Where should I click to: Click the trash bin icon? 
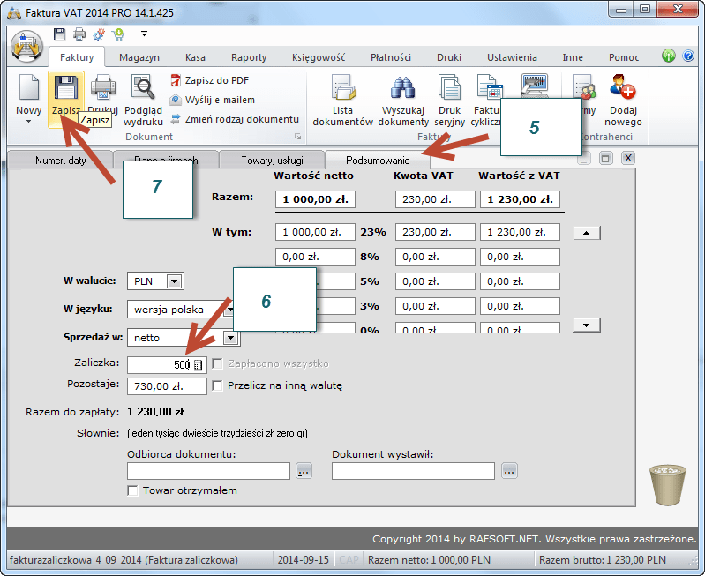pos(668,485)
